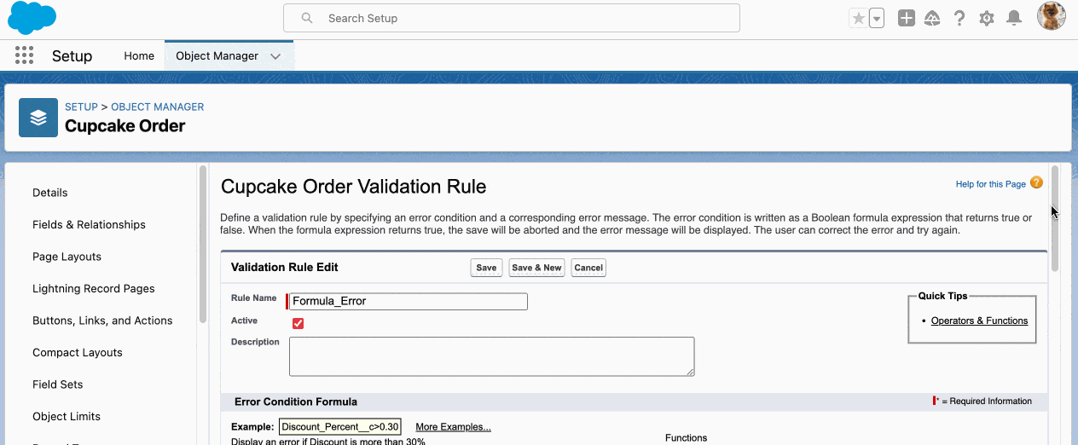Open the Setup gear icon
Image resolution: width=1078 pixels, height=445 pixels.
pyautogui.click(x=987, y=18)
